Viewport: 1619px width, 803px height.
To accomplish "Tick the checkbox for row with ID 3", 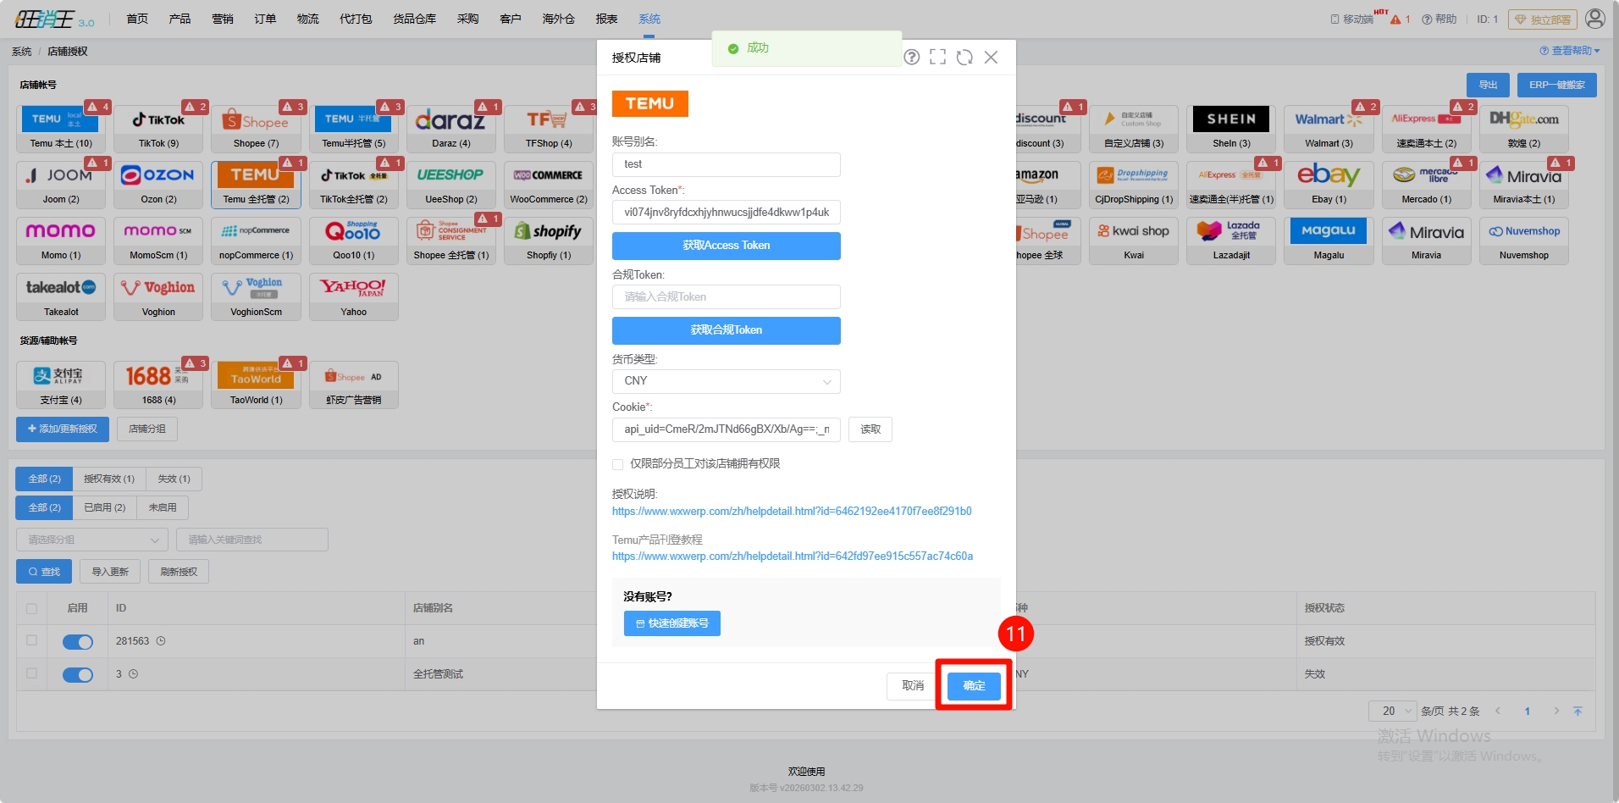I will [32, 673].
